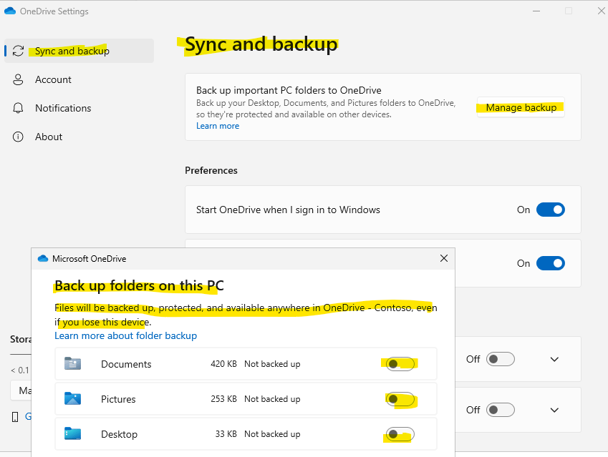Follow the Learn more link under backup description

click(218, 126)
